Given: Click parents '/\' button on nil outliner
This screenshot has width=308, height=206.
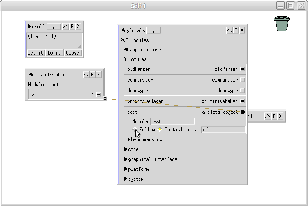Looking at the screenshot, I should point(268,116).
